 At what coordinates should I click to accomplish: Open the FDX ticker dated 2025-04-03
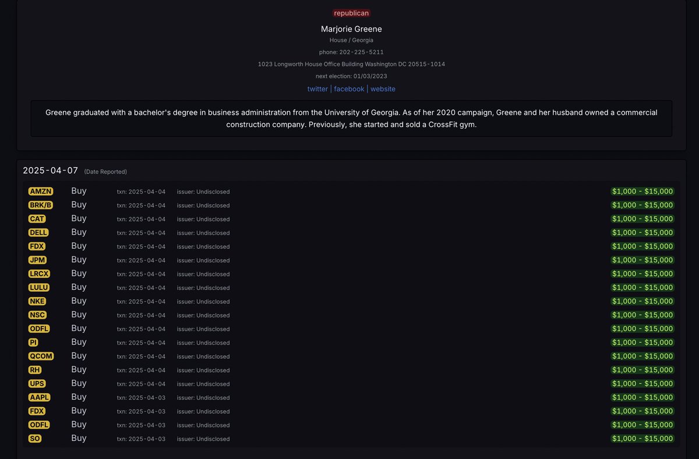[37, 411]
